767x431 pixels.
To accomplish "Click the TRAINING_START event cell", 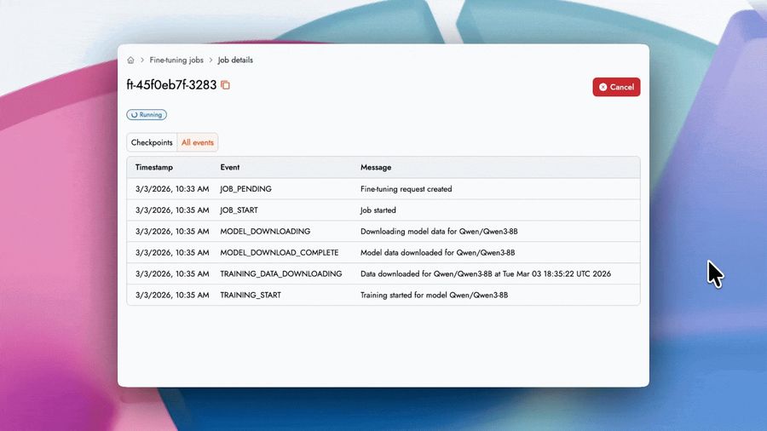I will 250,296.
